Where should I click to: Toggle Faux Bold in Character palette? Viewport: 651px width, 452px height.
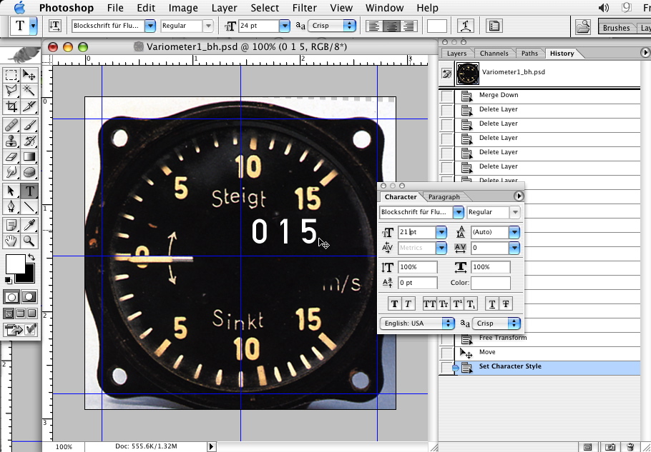coord(394,303)
